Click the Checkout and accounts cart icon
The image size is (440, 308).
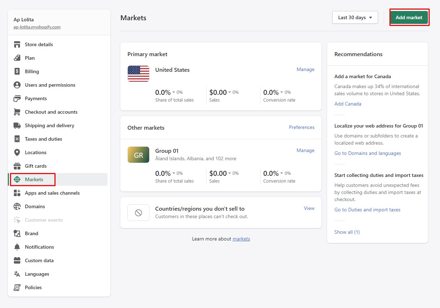click(x=17, y=112)
